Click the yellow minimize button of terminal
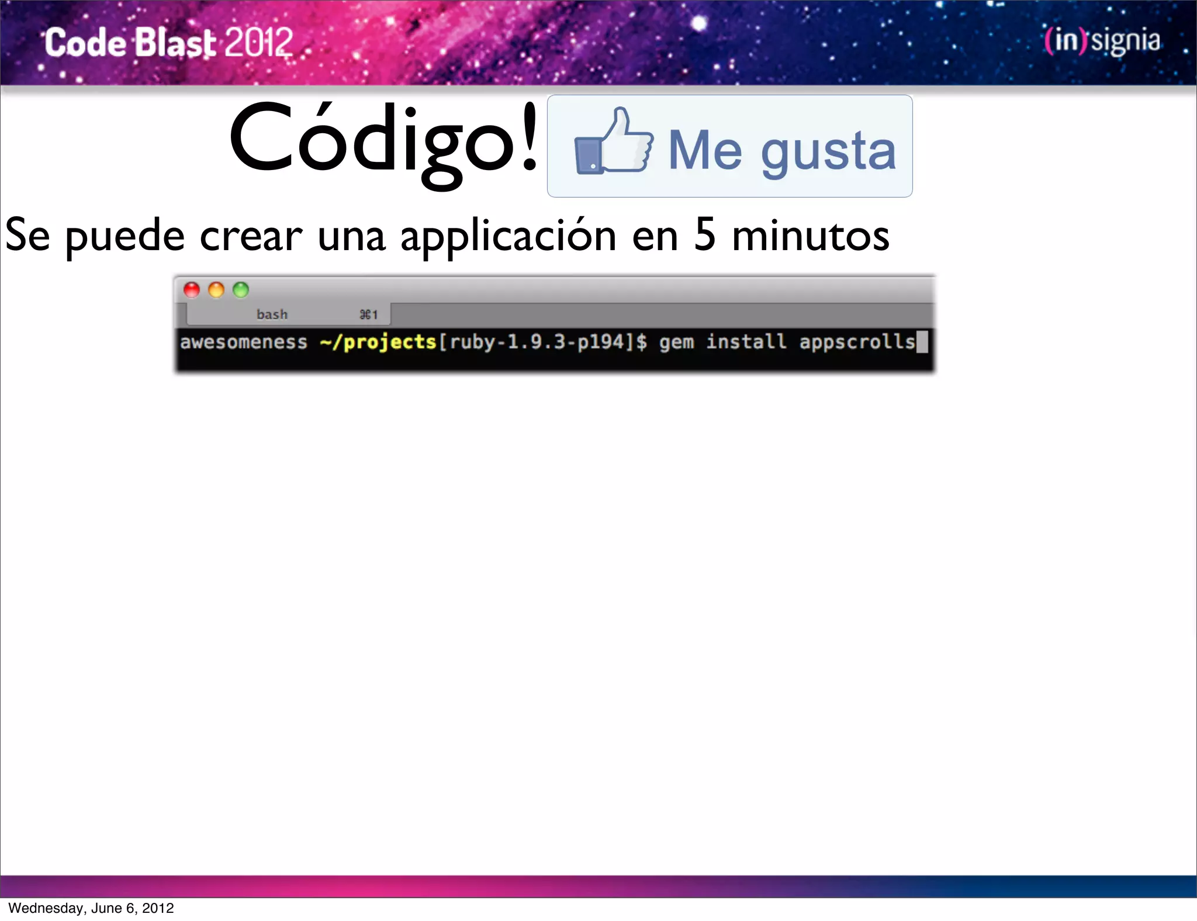This screenshot has width=1197, height=921. pos(216,290)
